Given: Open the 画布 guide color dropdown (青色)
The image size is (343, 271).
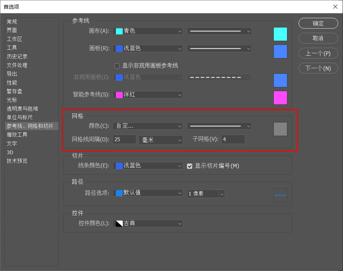Looking at the screenshot, I should 148,31.
